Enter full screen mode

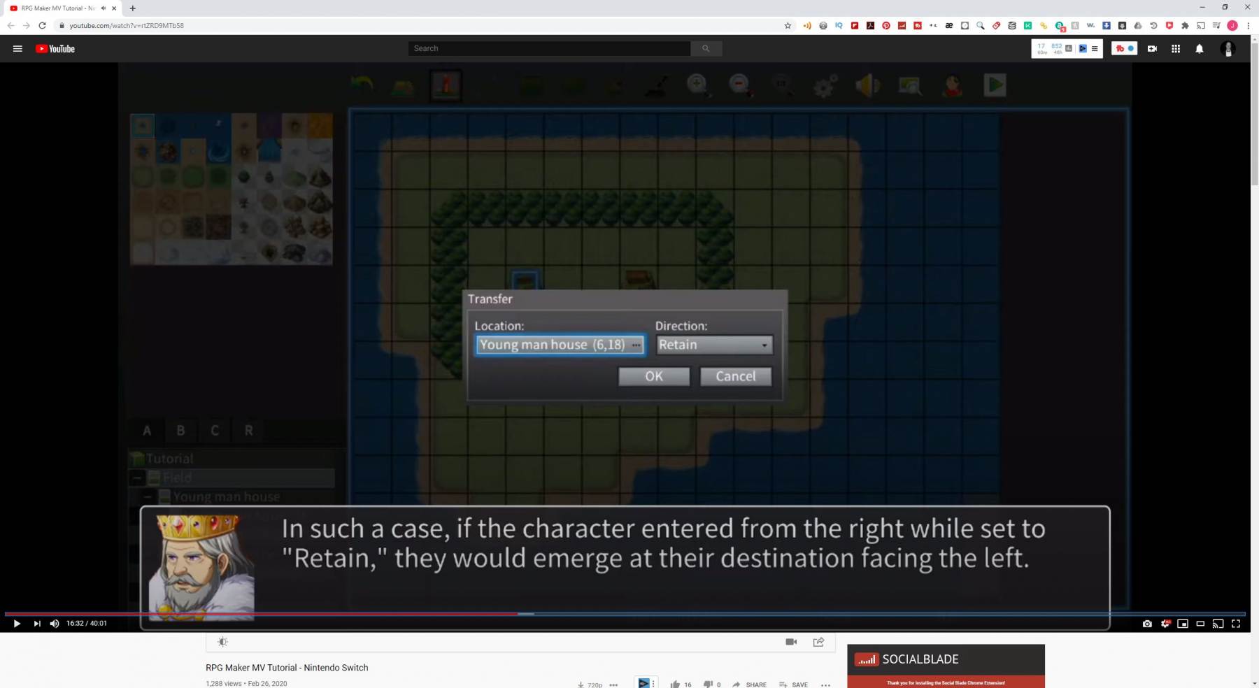pyautogui.click(x=1236, y=624)
